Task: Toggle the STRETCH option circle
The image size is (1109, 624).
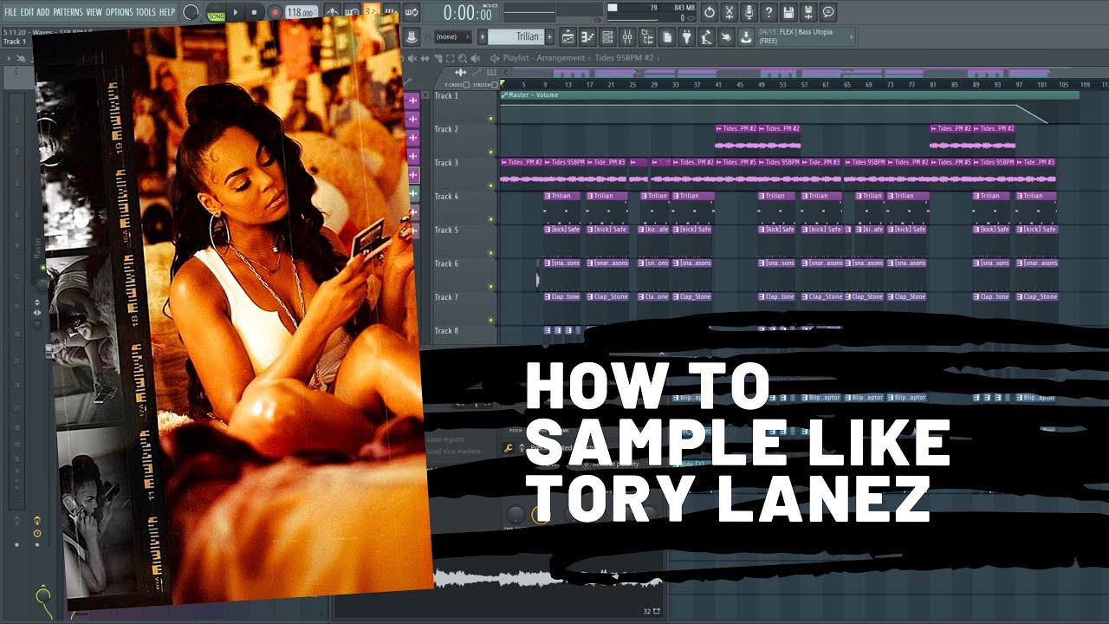Action: coord(495,85)
